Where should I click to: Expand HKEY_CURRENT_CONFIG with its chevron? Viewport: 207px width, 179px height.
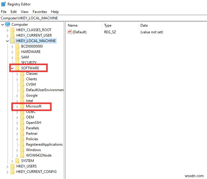coord(7,172)
